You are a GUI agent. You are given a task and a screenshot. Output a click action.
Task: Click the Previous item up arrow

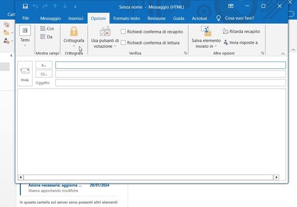55,6
